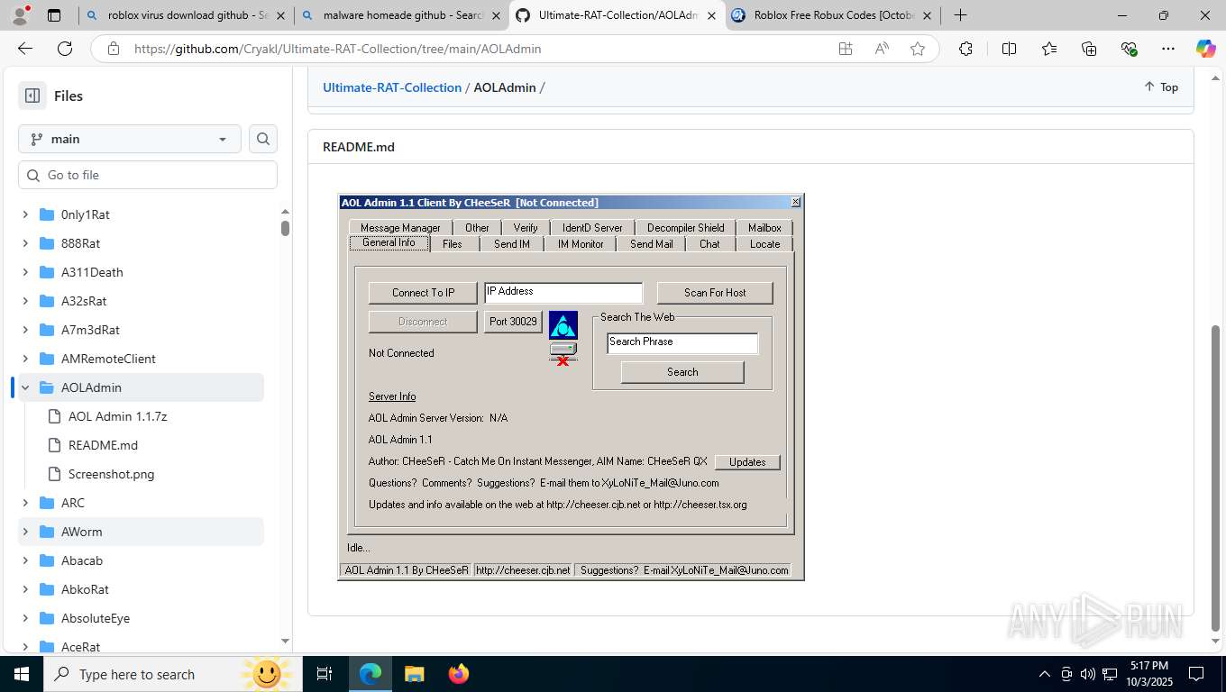Open the app available icon in address bar
Image resolution: width=1226 pixels, height=692 pixels.
[x=846, y=49]
